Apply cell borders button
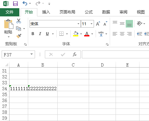149x121 pixels. 61,34
